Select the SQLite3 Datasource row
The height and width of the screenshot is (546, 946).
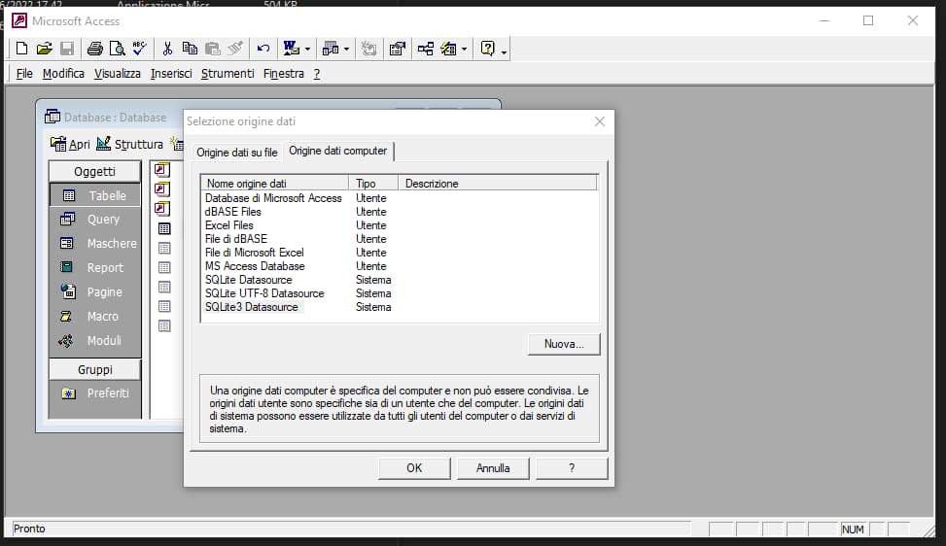tap(252, 307)
